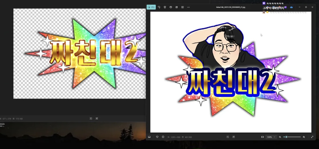The image size is (319, 149).
Task: Click the OneDrive cloud icon in title bar
Action: (x=291, y=7)
